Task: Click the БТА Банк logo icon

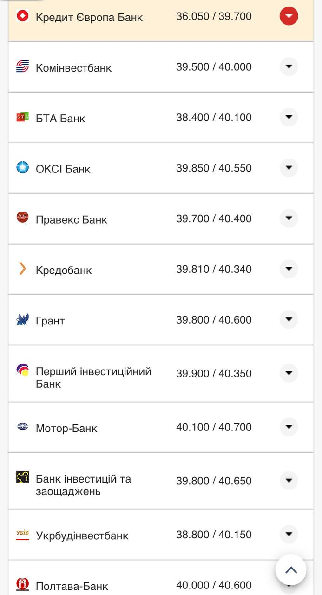Action: pyautogui.click(x=22, y=118)
